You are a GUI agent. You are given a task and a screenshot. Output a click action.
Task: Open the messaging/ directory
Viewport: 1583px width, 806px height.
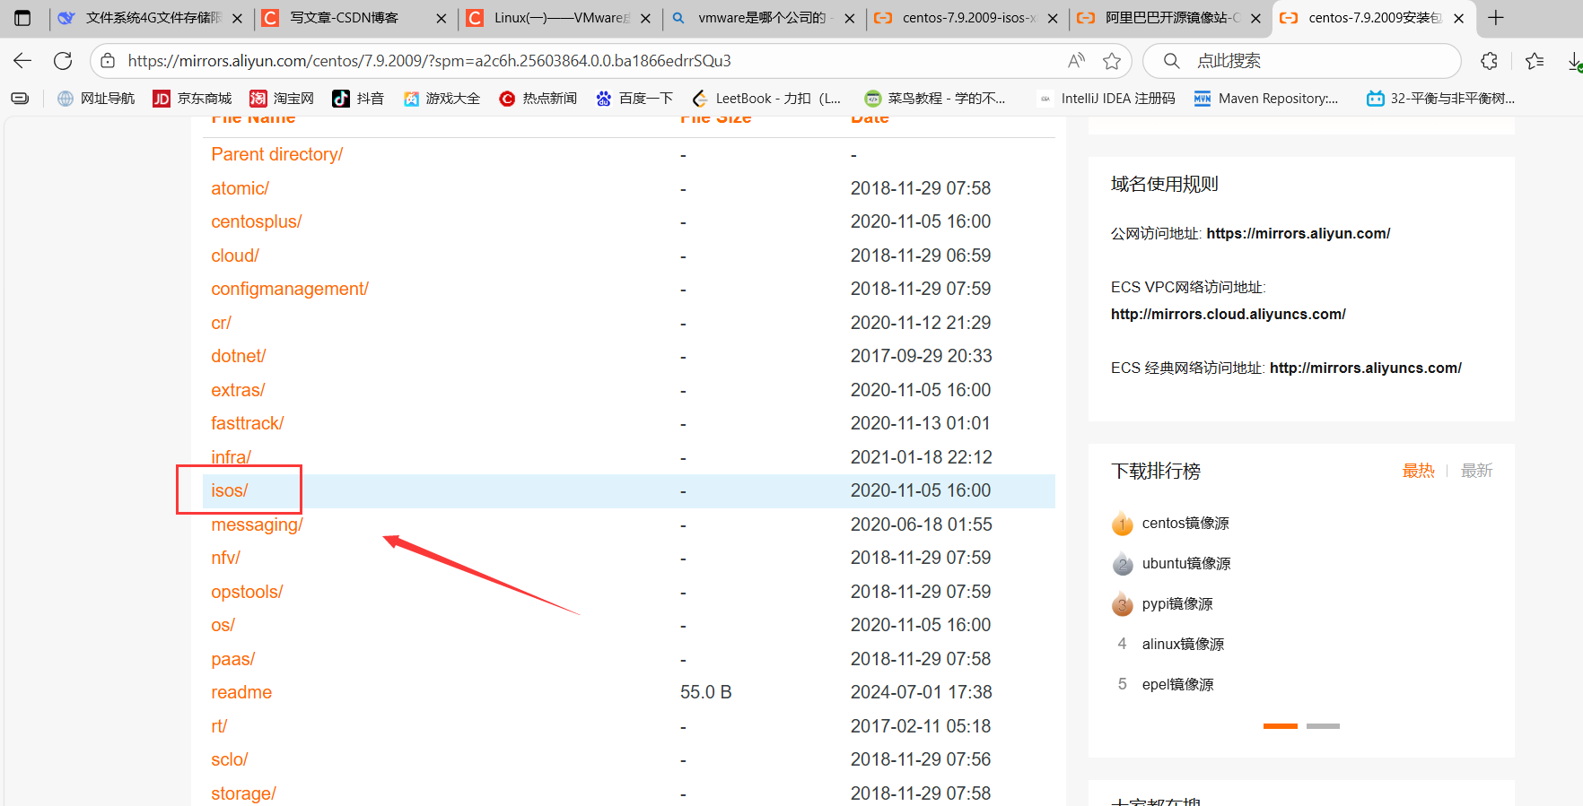(x=258, y=524)
